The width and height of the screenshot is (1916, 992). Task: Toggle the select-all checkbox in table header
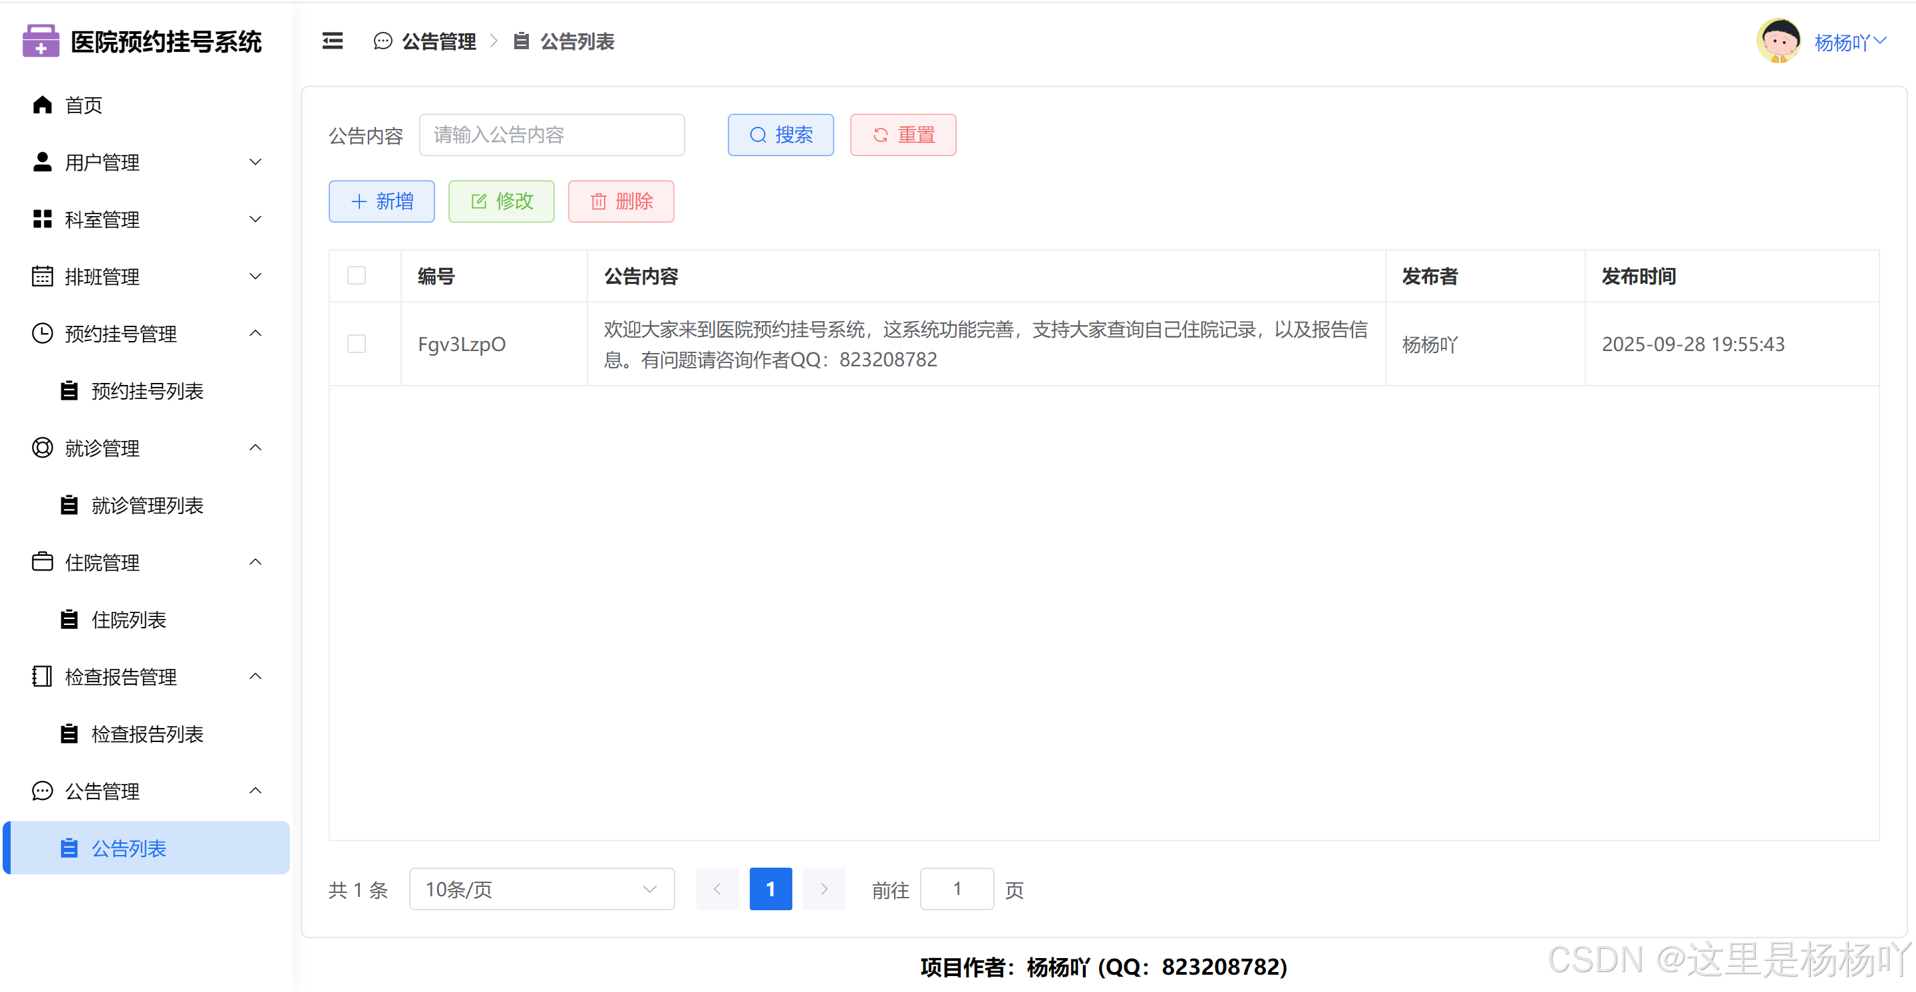[x=357, y=276]
